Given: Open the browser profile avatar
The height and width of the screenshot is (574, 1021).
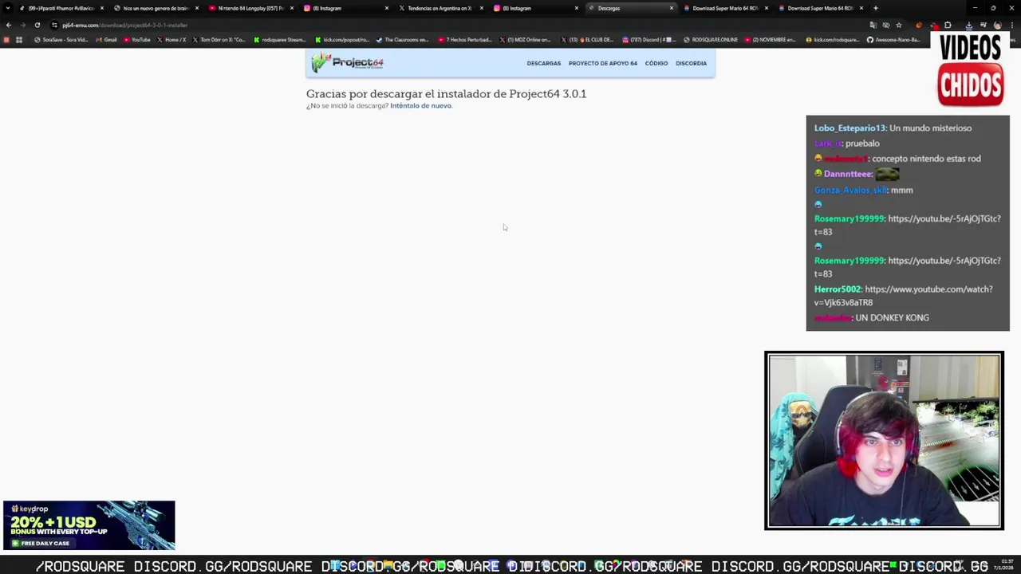Looking at the screenshot, I should [x=997, y=25].
